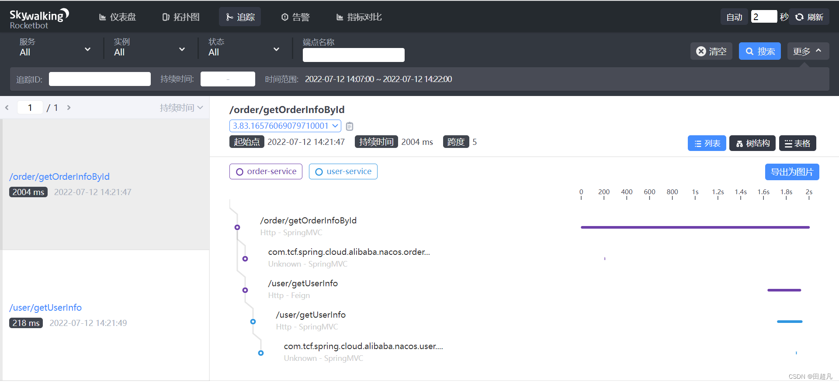Open the trace ID 3.83.16576069079710001 dropdown
The width and height of the screenshot is (839, 384).
tap(285, 126)
